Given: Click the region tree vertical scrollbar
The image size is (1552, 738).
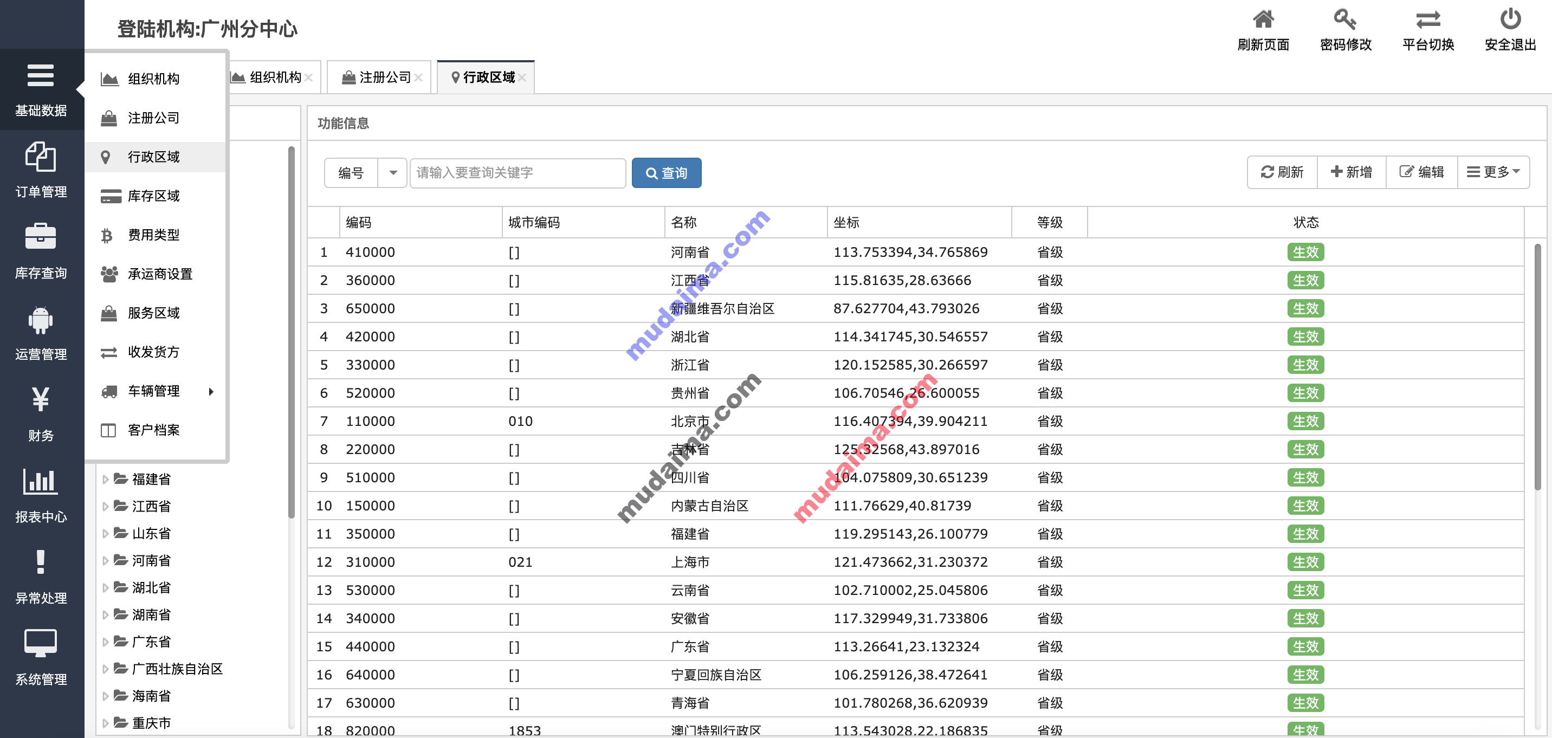Looking at the screenshot, I should (292, 332).
